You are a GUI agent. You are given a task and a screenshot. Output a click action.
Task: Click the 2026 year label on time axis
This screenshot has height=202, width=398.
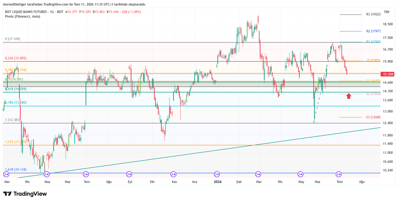point(218,182)
